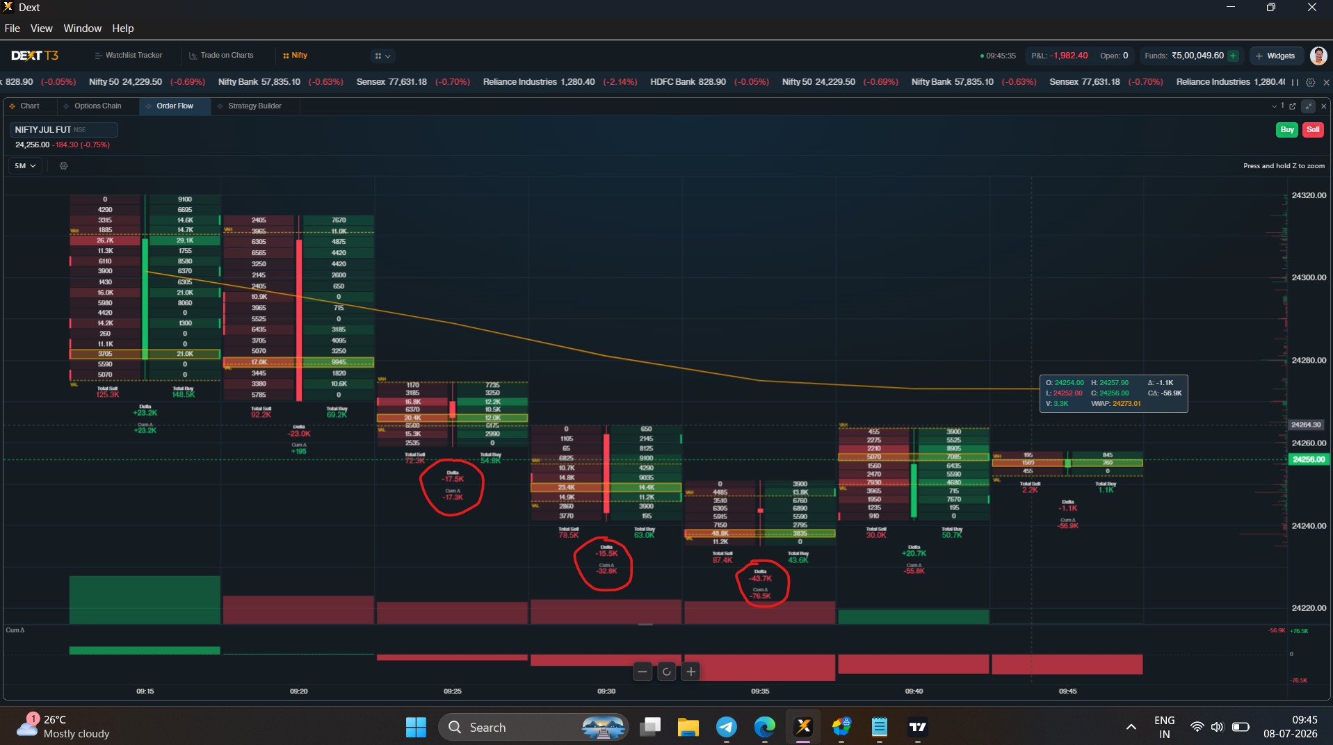Pop out the Order Flow panel
Image resolution: width=1333 pixels, height=745 pixels.
(1293, 106)
